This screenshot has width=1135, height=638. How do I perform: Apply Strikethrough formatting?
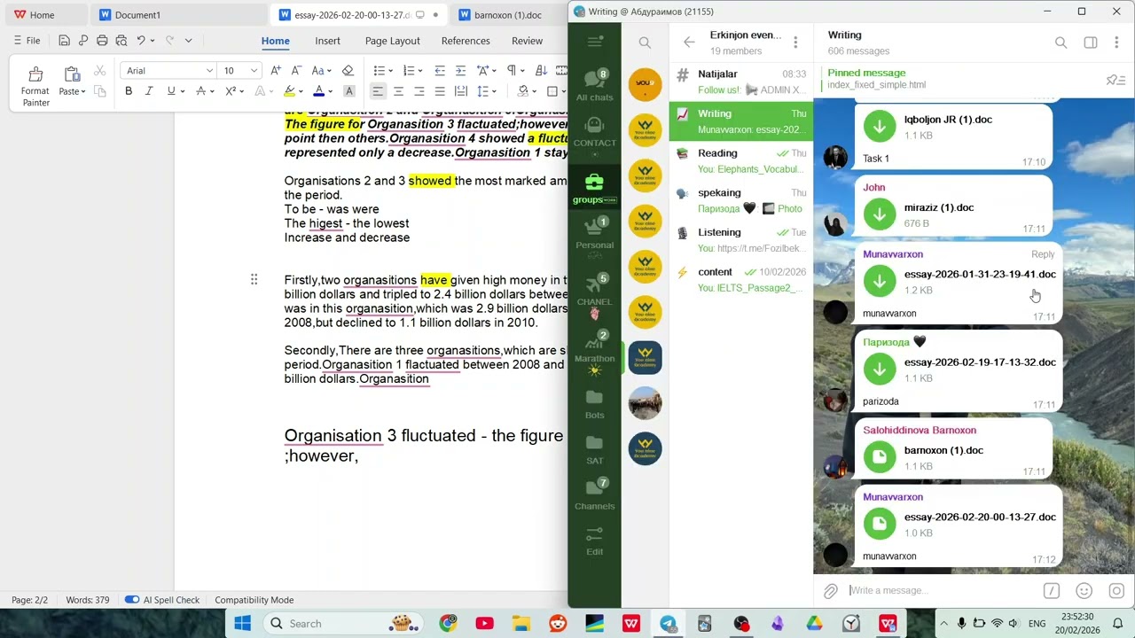pos(201,90)
